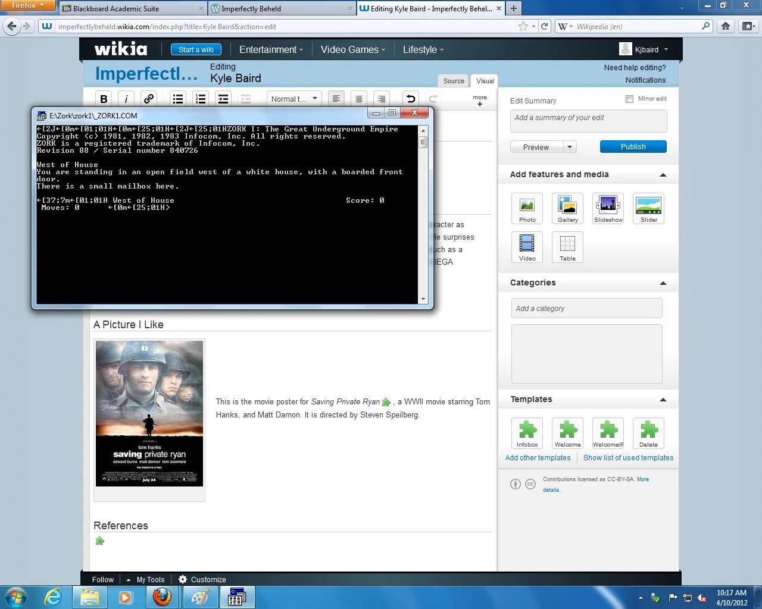The width and height of the screenshot is (762, 609).
Task: Open the paragraph format dropdown
Action: click(294, 99)
